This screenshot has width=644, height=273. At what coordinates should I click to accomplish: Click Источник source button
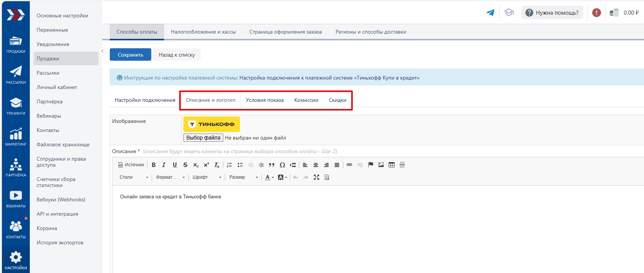tap(131, 165)
